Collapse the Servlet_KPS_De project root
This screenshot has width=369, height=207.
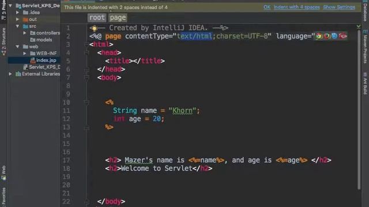pyautogui.click(x=10, y=5)
